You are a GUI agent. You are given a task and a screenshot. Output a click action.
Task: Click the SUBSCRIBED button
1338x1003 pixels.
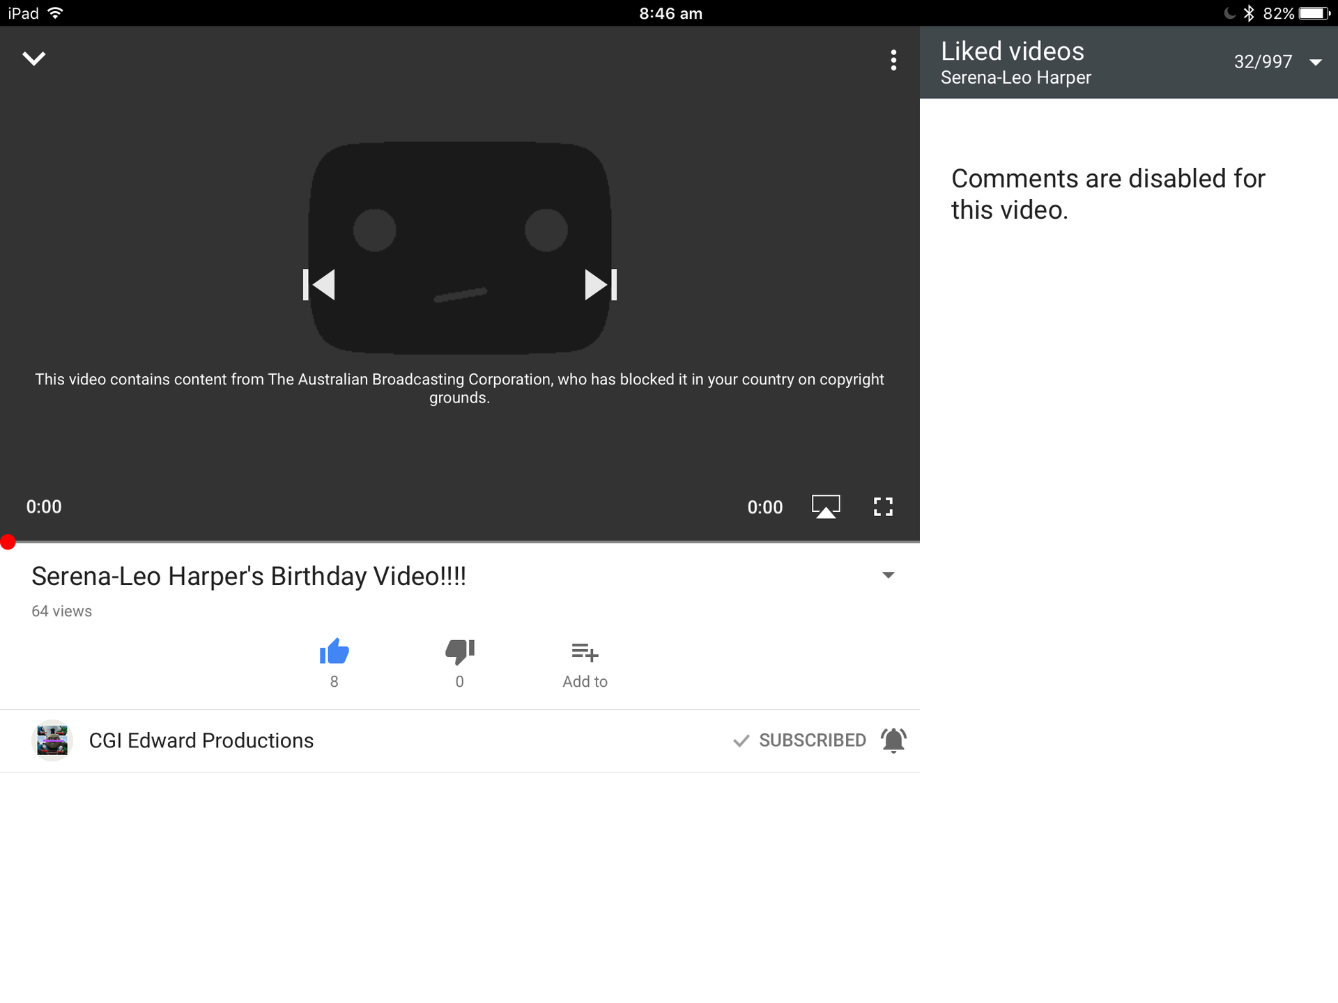[799, 740]
